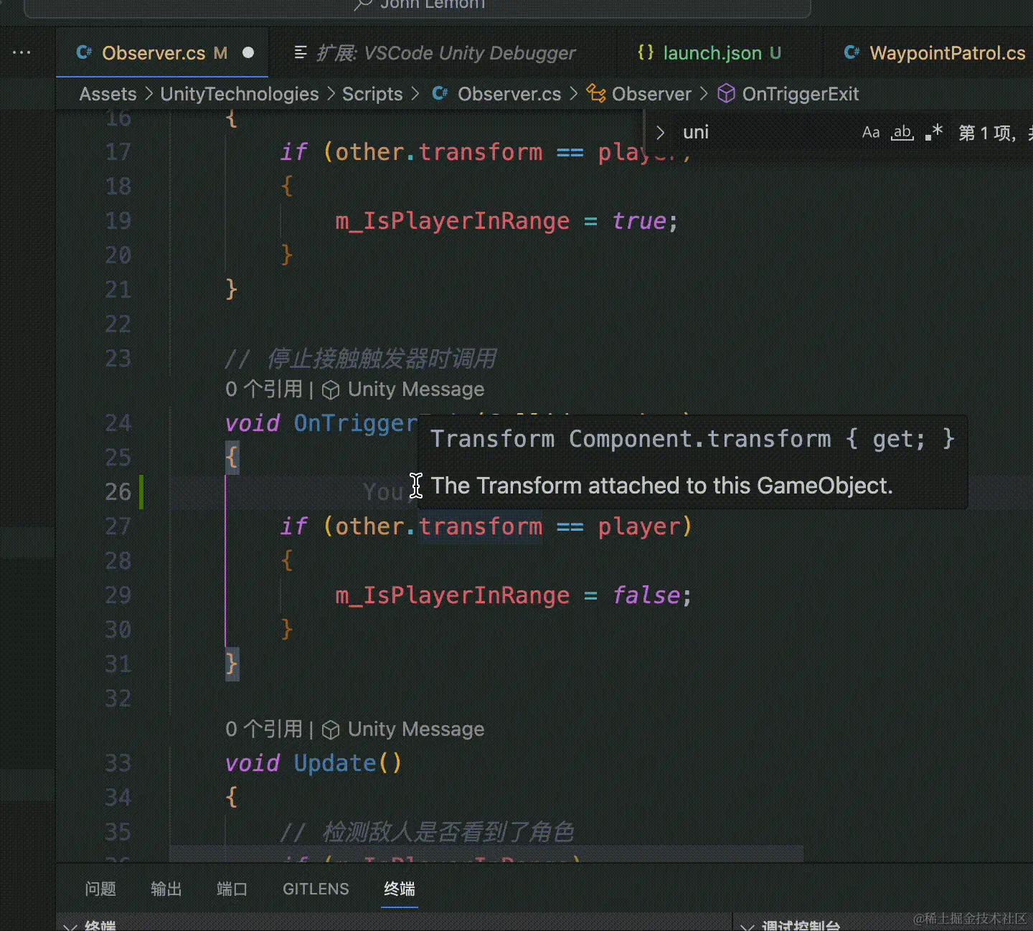This screenshot has height=931, width=1033.
Task: Click the braces icon on launch.json tab
Action: click(646, 52)
